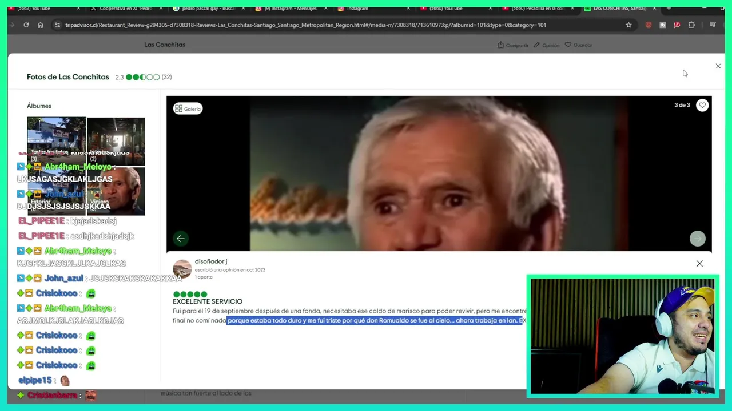This screenshot has height=411, width=732.
Task: Go to the previous photo with the left arrow
Action: tap(181, 239)
